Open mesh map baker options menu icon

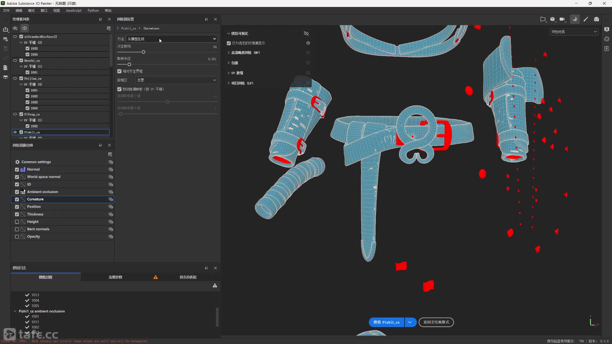[110, 154]
